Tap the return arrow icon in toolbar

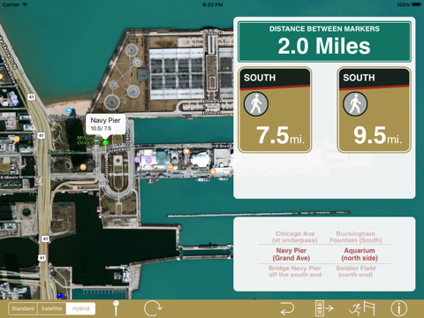[x=287, y=309]
